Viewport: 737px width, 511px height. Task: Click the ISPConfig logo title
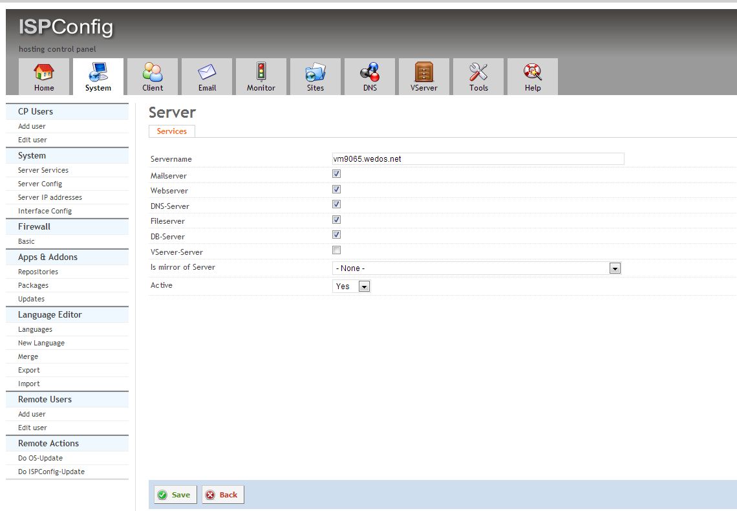click(66, 27)
